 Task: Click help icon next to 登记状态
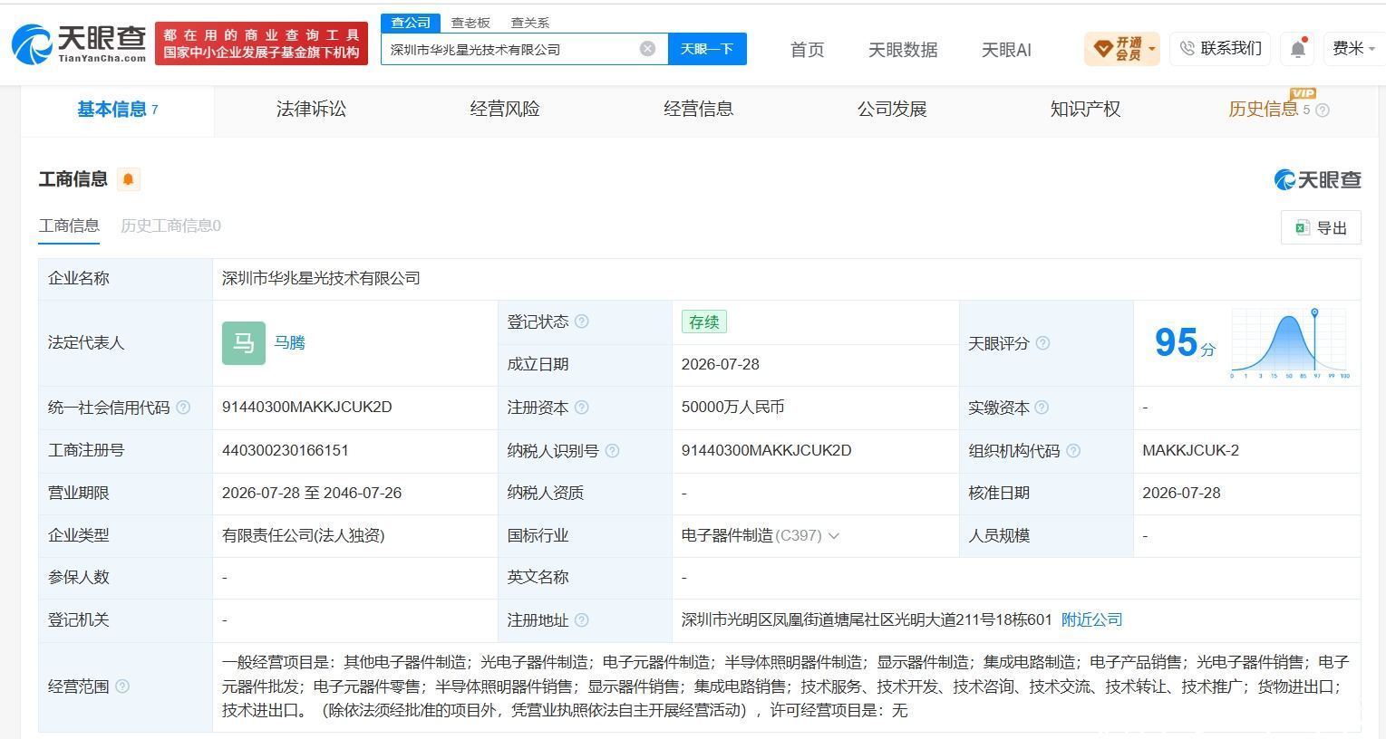tap(582, 322)
